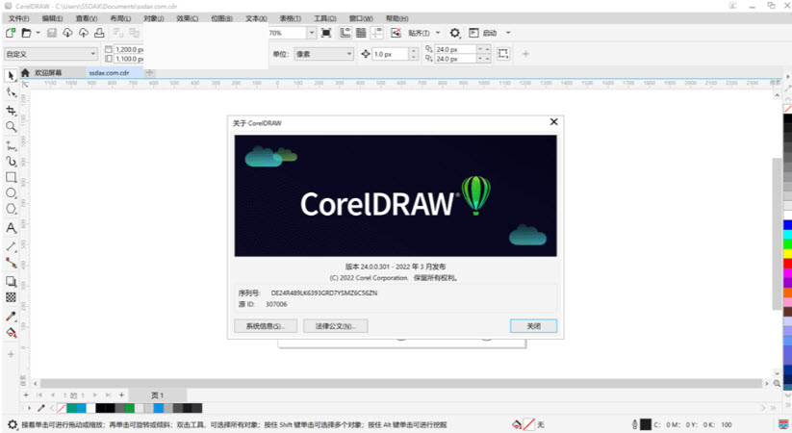Click the teal swatch in document palette

[x=71, y=408]
